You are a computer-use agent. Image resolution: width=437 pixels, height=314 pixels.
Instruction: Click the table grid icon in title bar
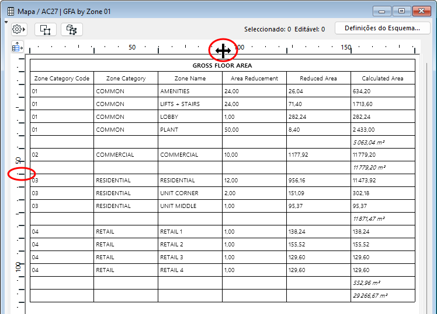point(11,12)
